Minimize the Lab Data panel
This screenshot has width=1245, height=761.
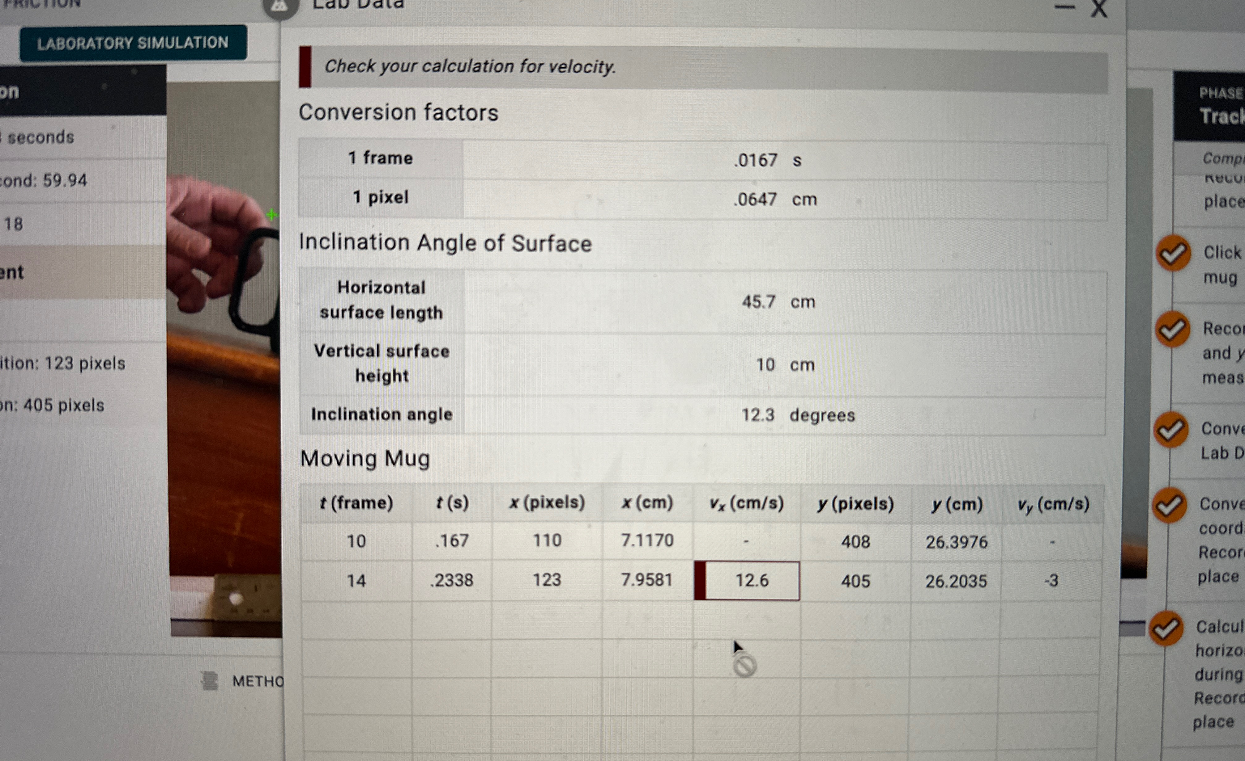(1064, 8)
